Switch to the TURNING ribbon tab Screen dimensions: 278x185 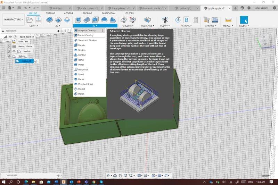[50, 13]
